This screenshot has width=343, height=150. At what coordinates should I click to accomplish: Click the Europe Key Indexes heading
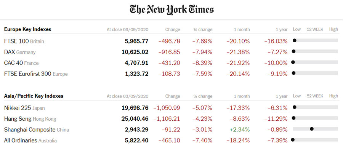coord(27,29)
